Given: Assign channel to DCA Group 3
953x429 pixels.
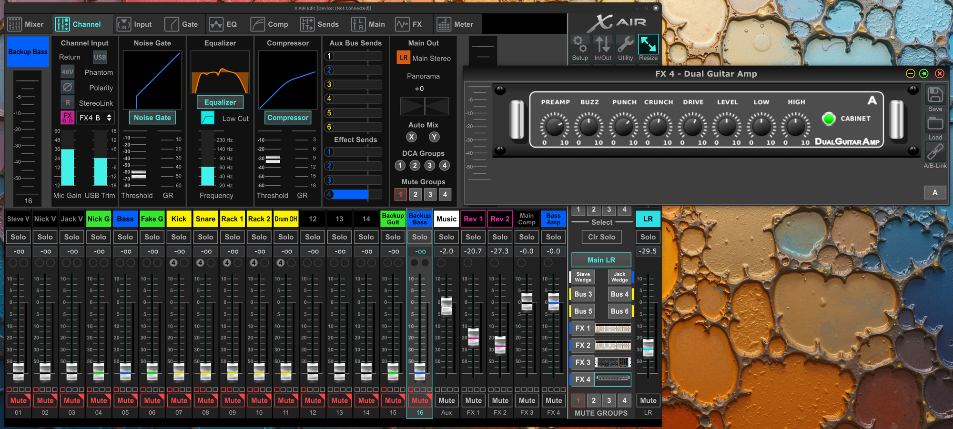Looking at the screenshot, I should pyautogui.click(x=430, y=165).
